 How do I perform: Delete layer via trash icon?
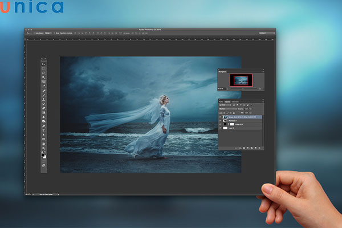(x=259, y=148)
